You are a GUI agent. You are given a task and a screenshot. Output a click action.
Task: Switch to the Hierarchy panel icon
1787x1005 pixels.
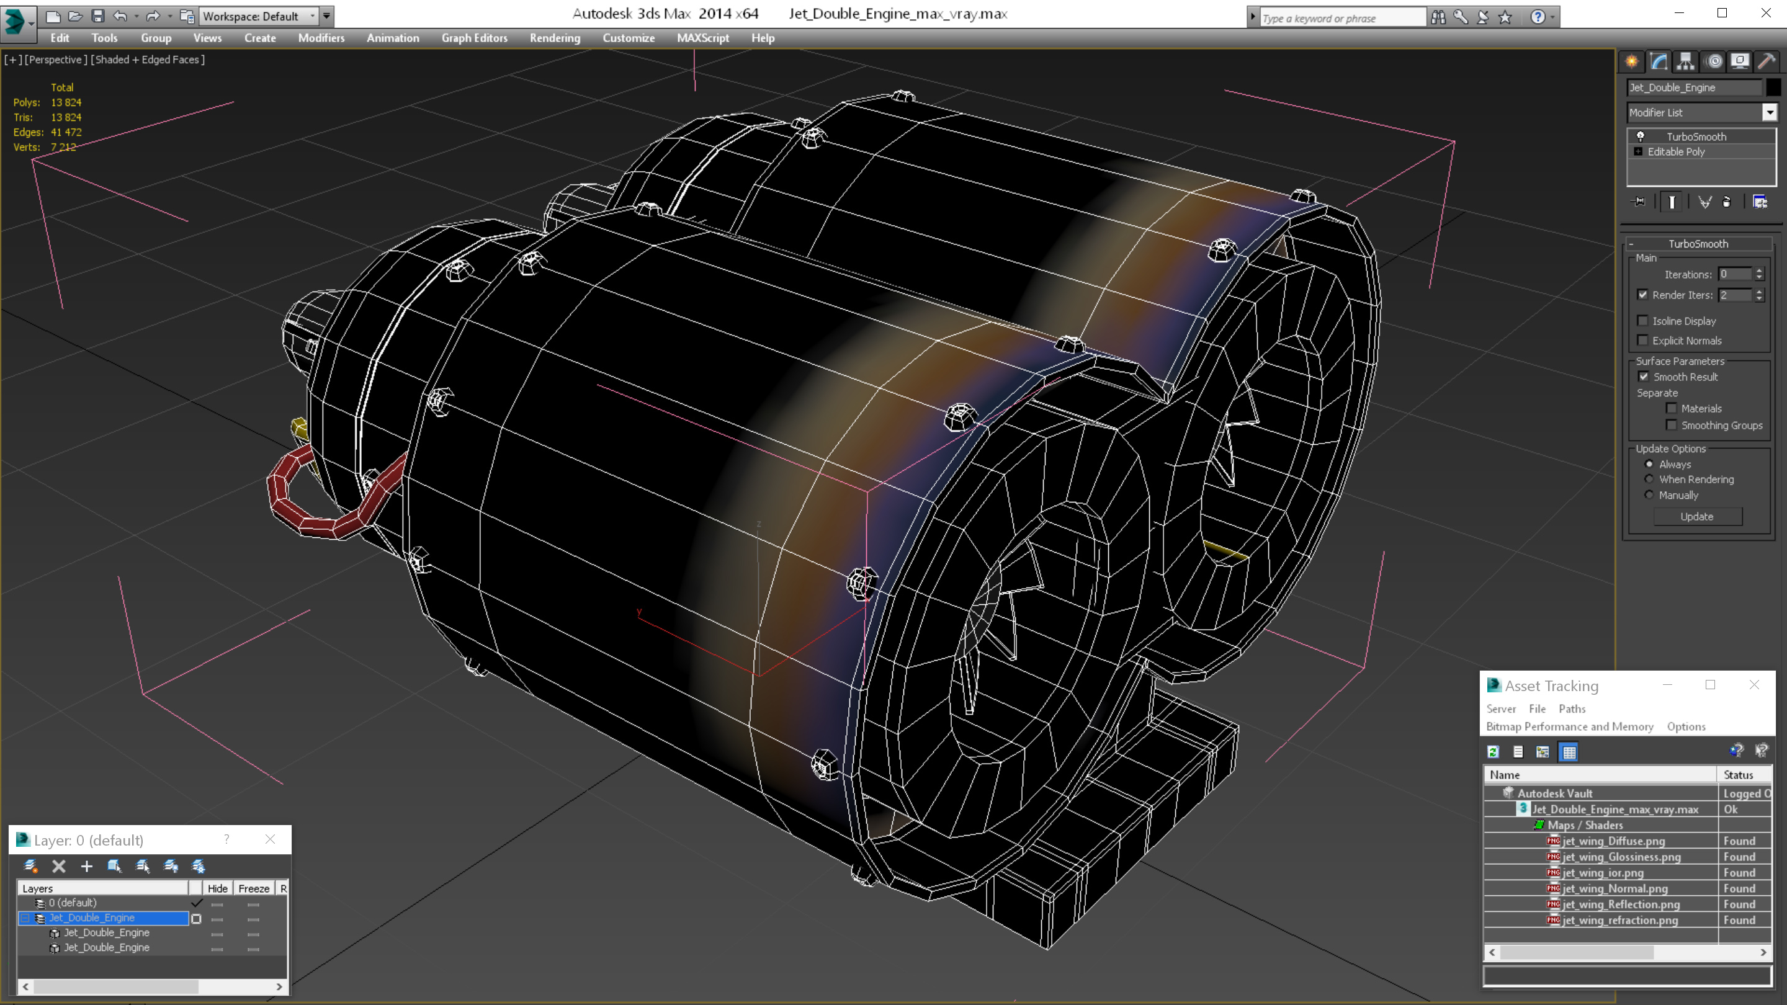click(1686, 62)
